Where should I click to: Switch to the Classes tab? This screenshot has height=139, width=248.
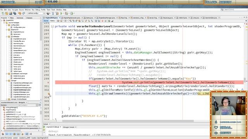click(x=29, y=18)
